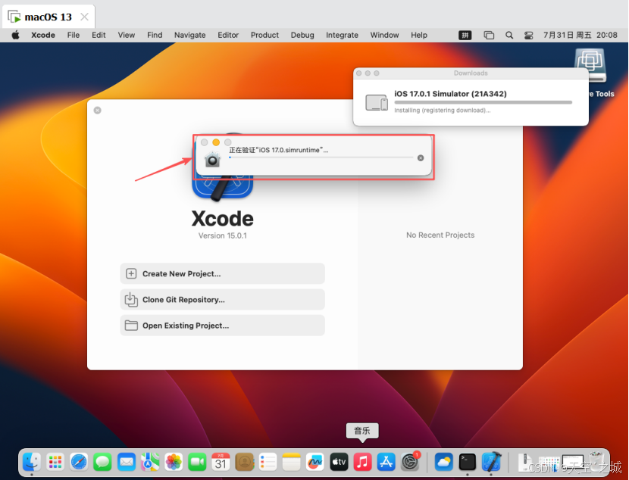Image resolution: width=629 pixels, height=480 pixels.
Task: Open Finder from the Dock
Action: (32, 462)
